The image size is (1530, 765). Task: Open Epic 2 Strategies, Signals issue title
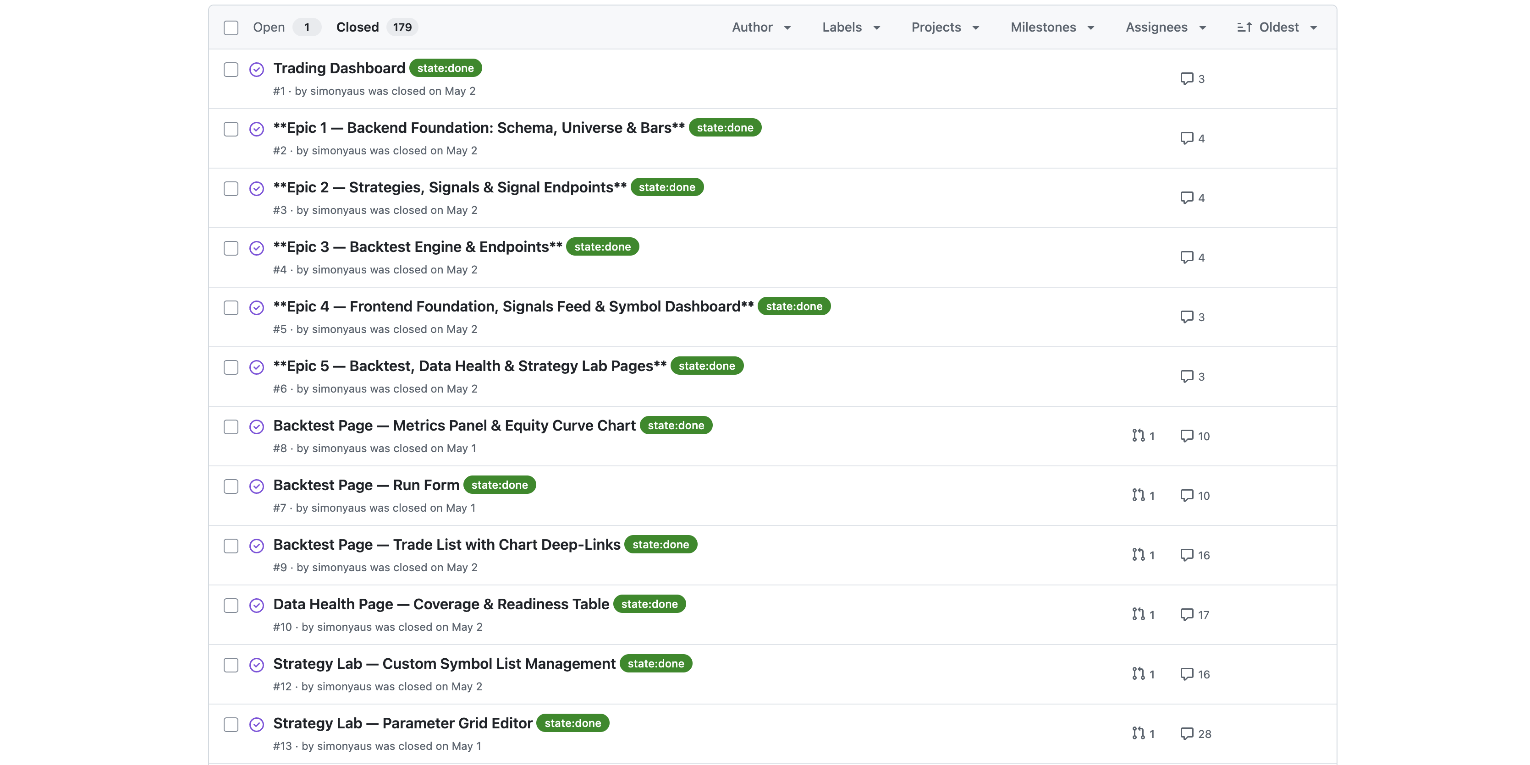[450, 187]
